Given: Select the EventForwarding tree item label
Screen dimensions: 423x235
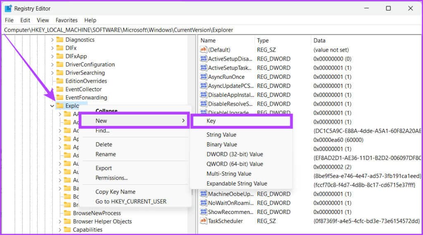Looking at the screenshot, I should [86, 97].
